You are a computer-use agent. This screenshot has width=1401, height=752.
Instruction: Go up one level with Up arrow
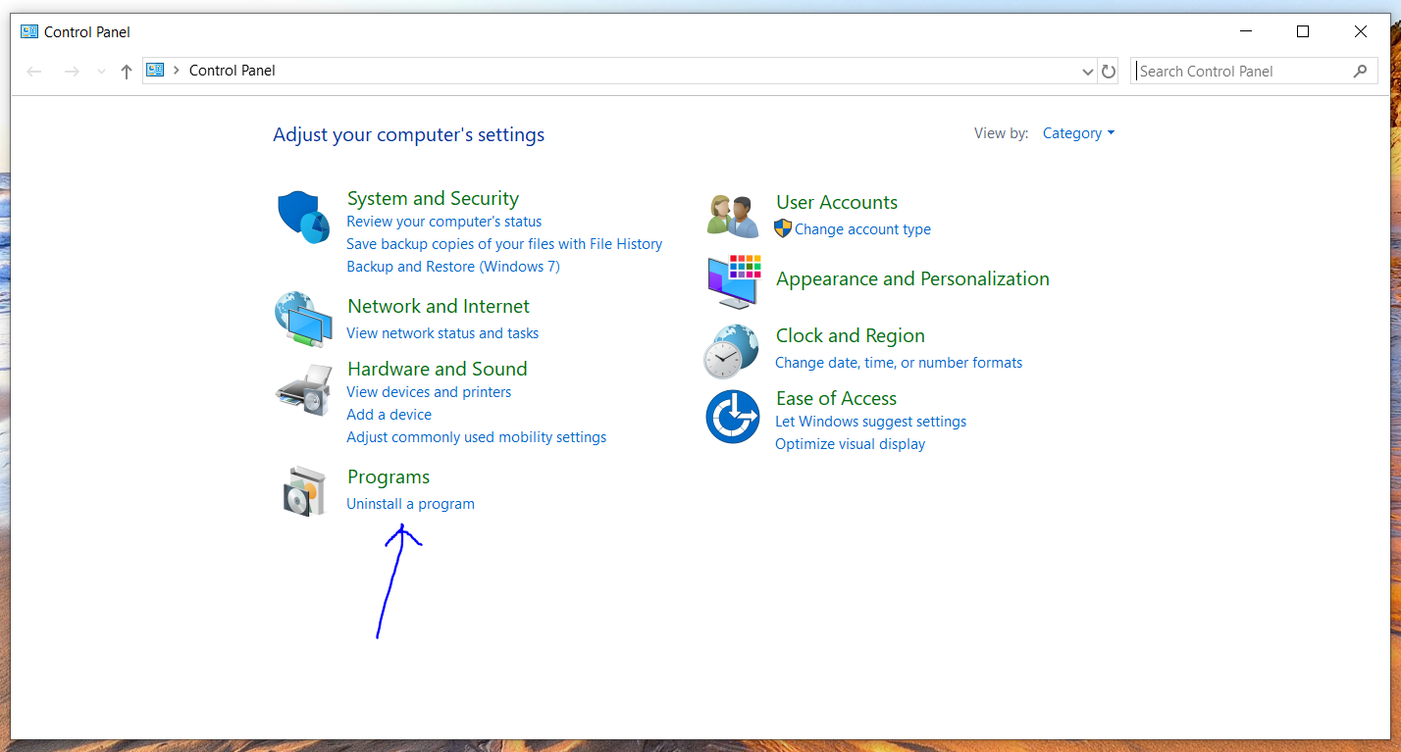(x=126, y=72)
